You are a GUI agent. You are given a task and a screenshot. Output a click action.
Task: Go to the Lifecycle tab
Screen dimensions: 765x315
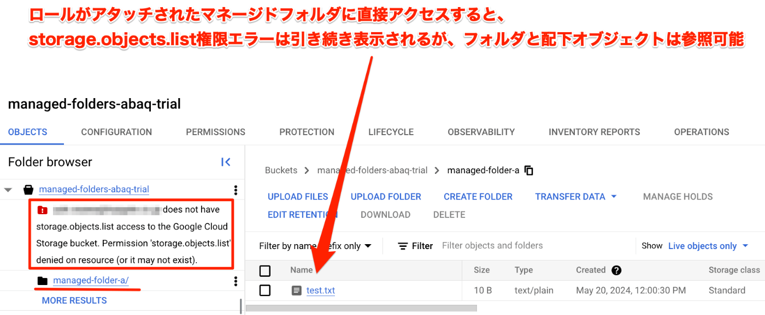click(x=391, y=132)
